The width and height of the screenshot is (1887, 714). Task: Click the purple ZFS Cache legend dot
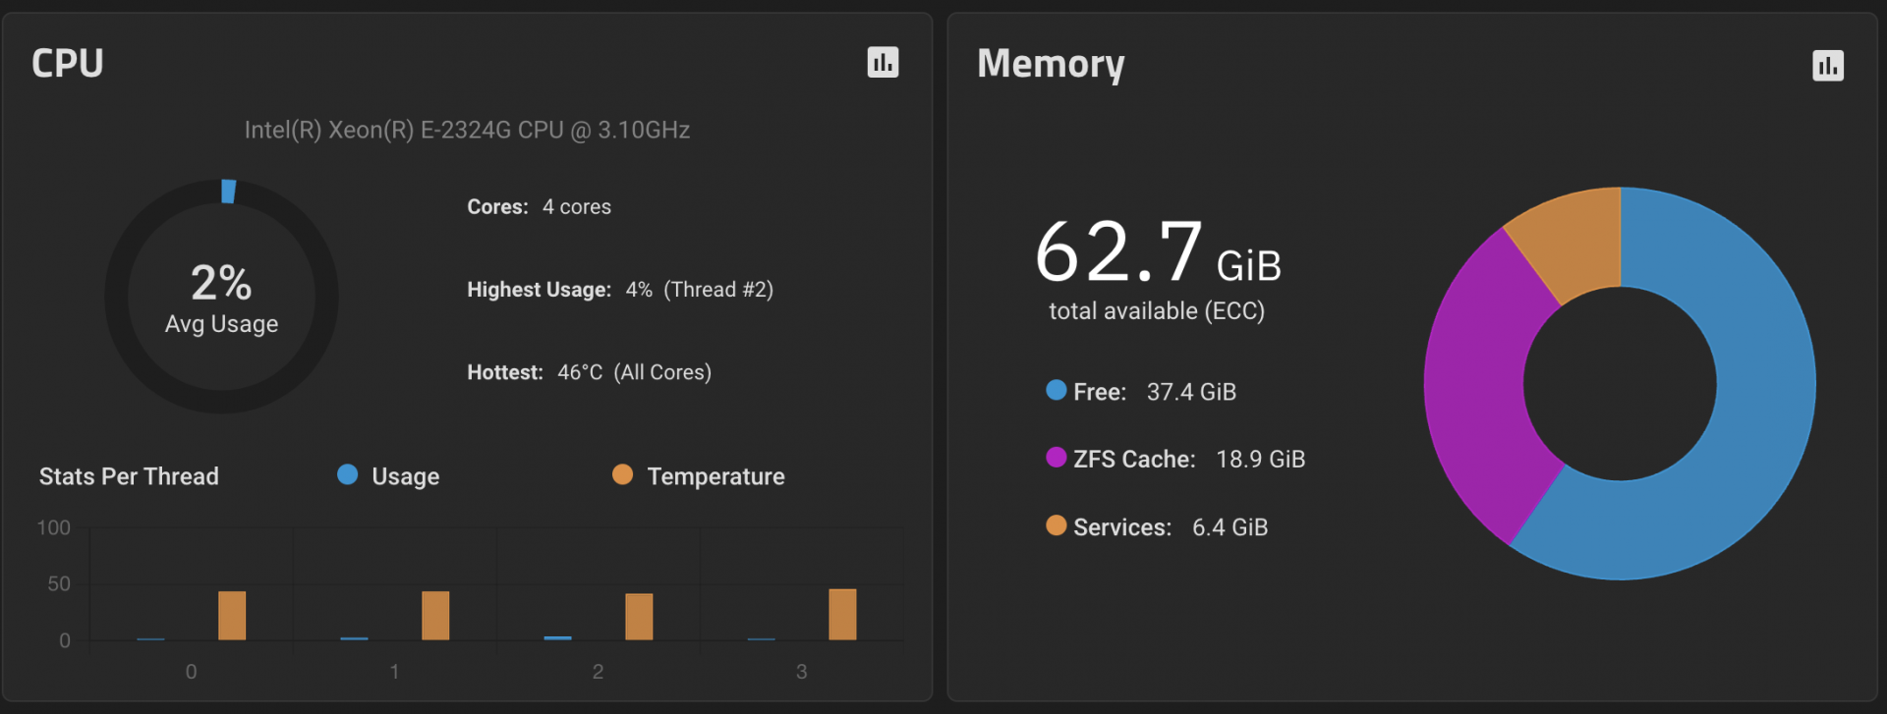click(x=1057, y=457)
